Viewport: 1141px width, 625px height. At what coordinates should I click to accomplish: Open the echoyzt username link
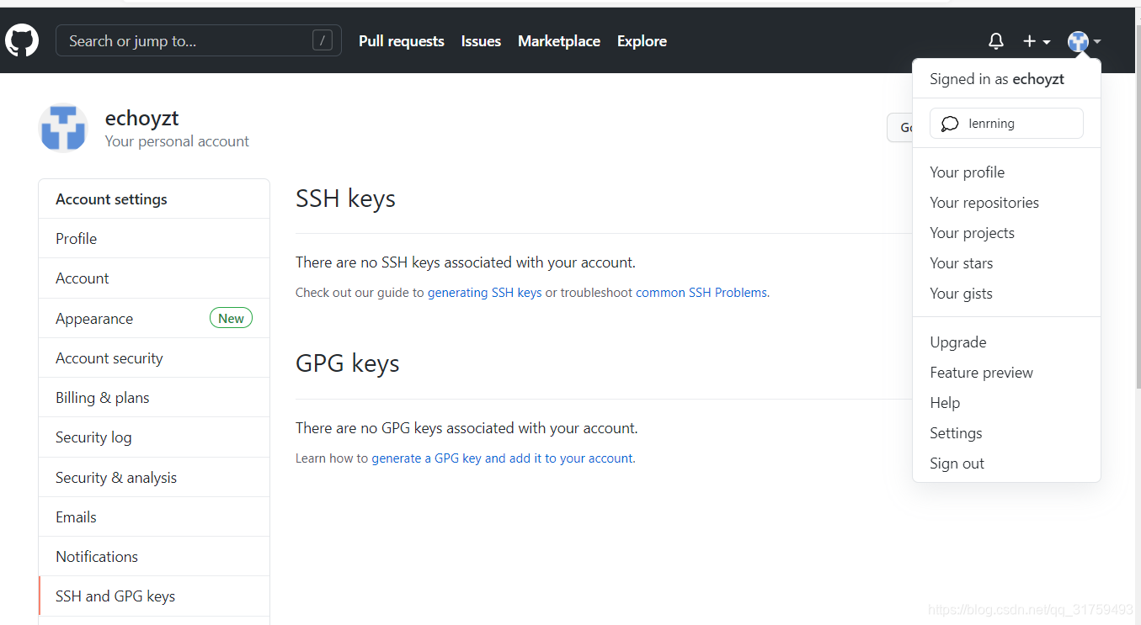coord(141,118)
